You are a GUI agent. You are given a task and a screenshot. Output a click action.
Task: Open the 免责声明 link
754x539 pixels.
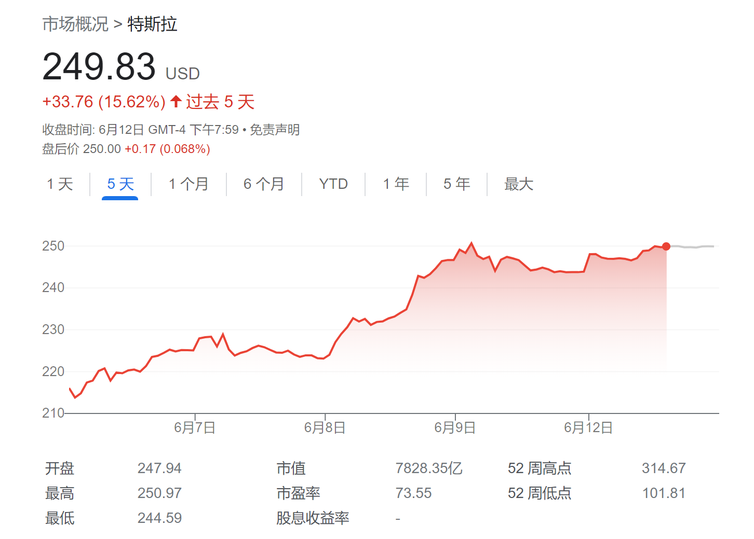tap(275, 130)
